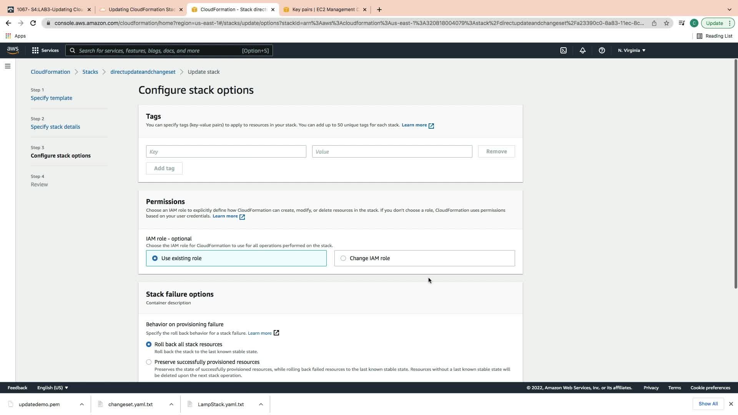Open AWS CloudShell icon in header
Screen dimensions: 738x415
point(563,50)
